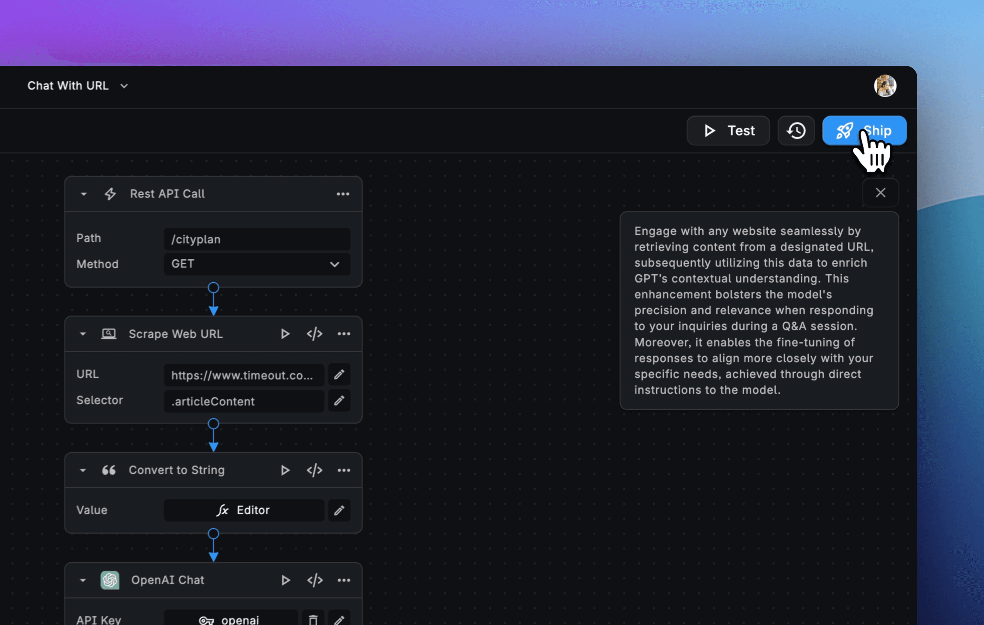Close the description panel
Viewport: 984px width, 625px height.
point(880,193)
